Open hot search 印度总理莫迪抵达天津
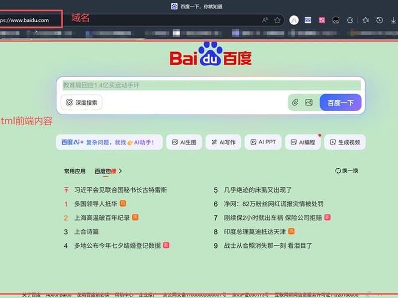This screenshot has width=398, height=298. point(255,231)
